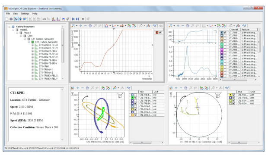The image size is (268, 158).
Task: Select the highlighted trend viewer icon in main toolbar
Action: pos(16,19)
